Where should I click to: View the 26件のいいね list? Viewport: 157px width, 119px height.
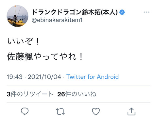tap(77, 94)
